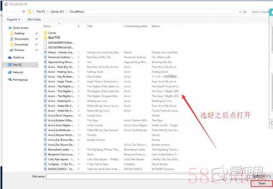Image resolution: width=273 pixels, height=189 pixels.
Task: Click the Open button
Action: (x=261, y=183)
